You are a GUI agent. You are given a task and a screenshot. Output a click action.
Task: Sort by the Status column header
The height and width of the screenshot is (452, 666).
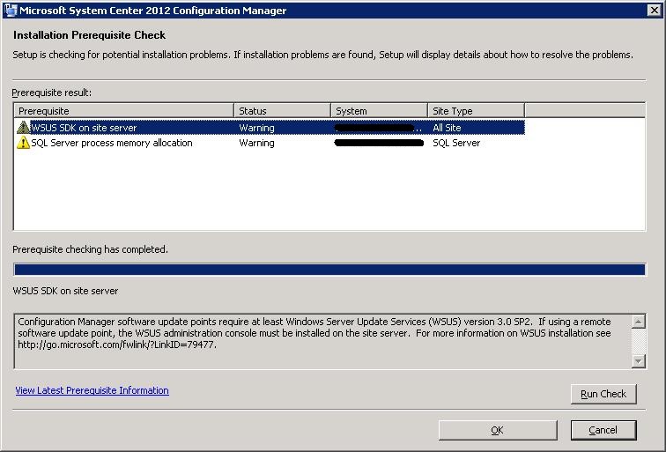click(x=282, y=111)
